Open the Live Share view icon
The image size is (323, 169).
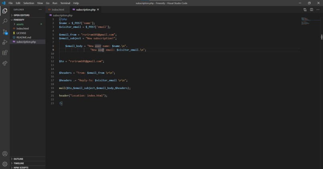coord(5,63)
